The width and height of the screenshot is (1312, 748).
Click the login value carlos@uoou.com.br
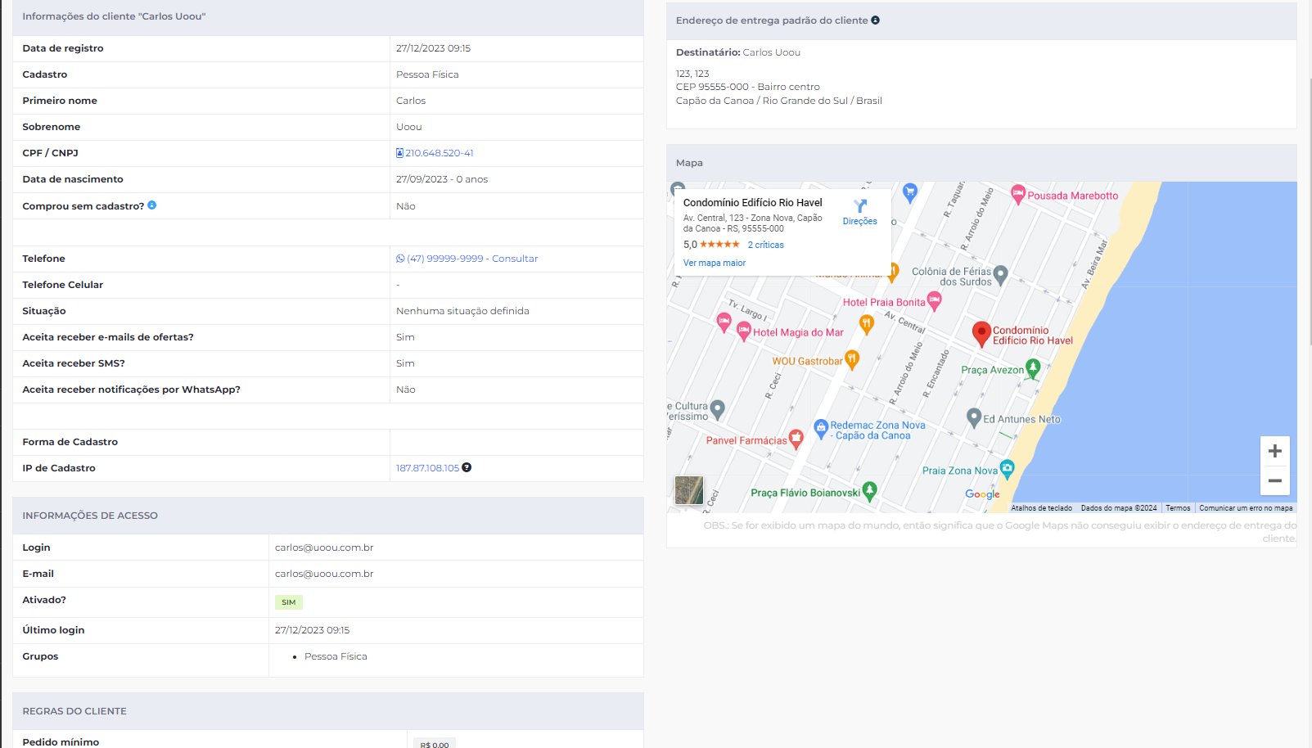pos(324,547)
